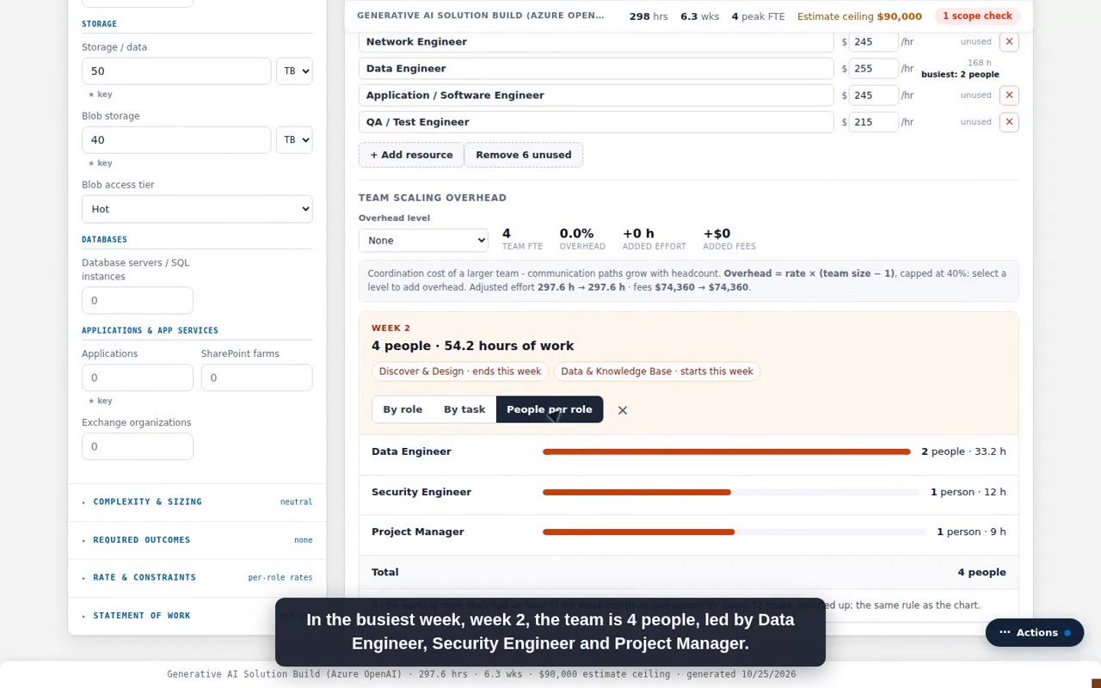Click the Application / Software Engineer name field
The width and height of the screenshot is (1101, 688).
596,95
